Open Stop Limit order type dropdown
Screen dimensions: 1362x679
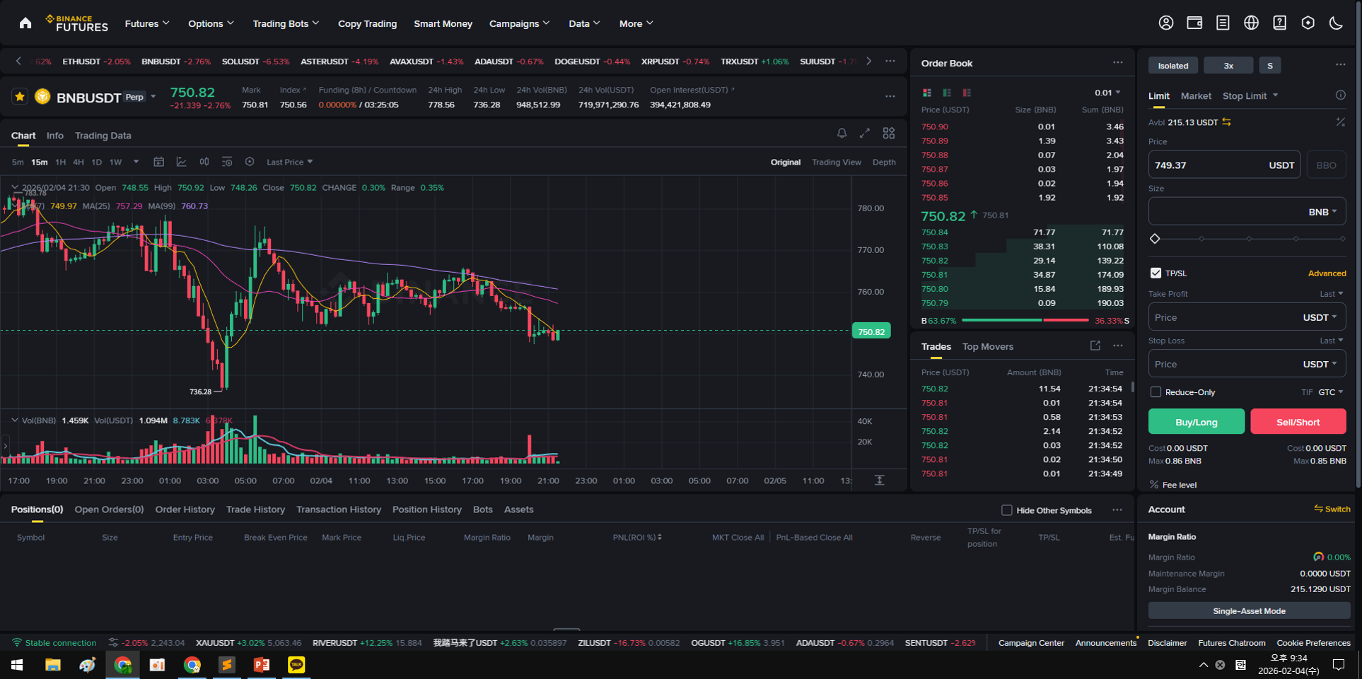coord(1250,95)
